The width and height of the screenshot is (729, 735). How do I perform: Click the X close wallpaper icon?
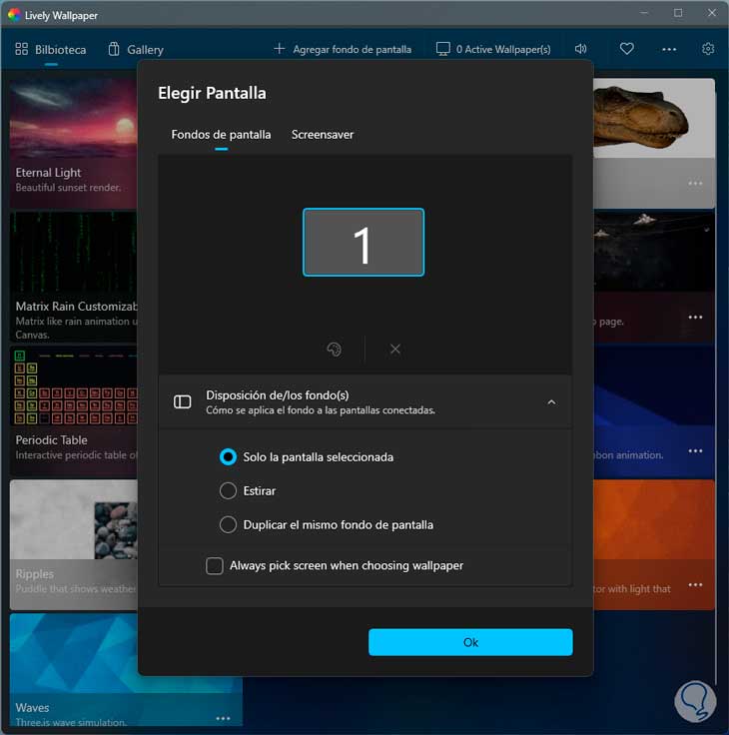(x=395, y=350)
